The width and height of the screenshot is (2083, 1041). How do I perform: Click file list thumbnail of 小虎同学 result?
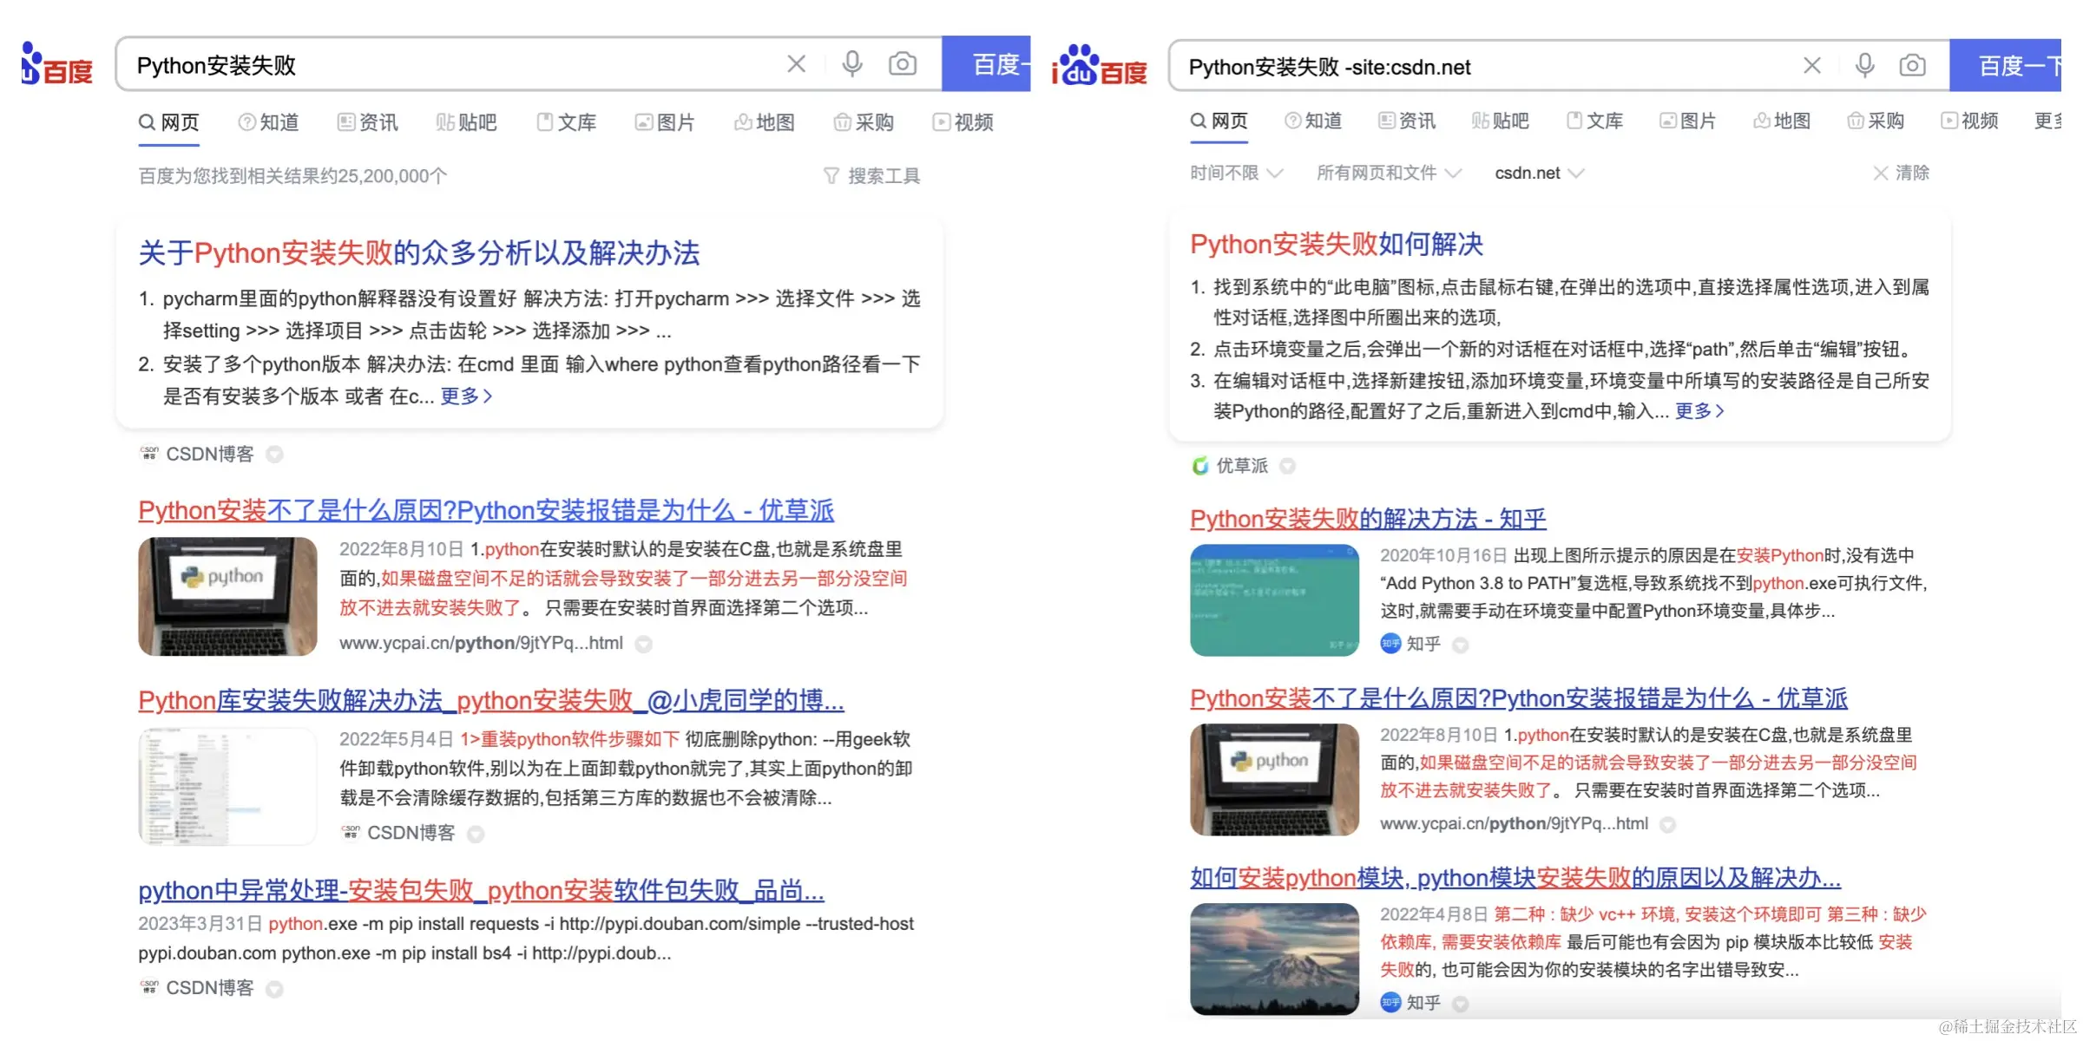click(227, 786)
